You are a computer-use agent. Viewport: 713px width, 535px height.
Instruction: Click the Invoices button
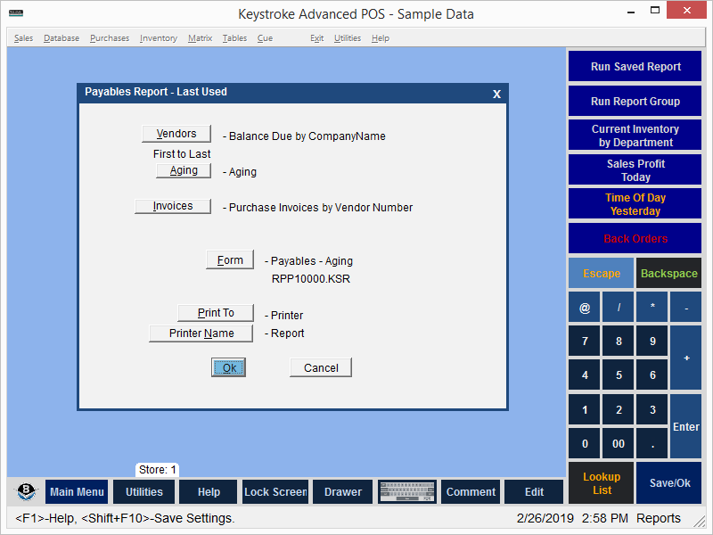pos(173,206)
